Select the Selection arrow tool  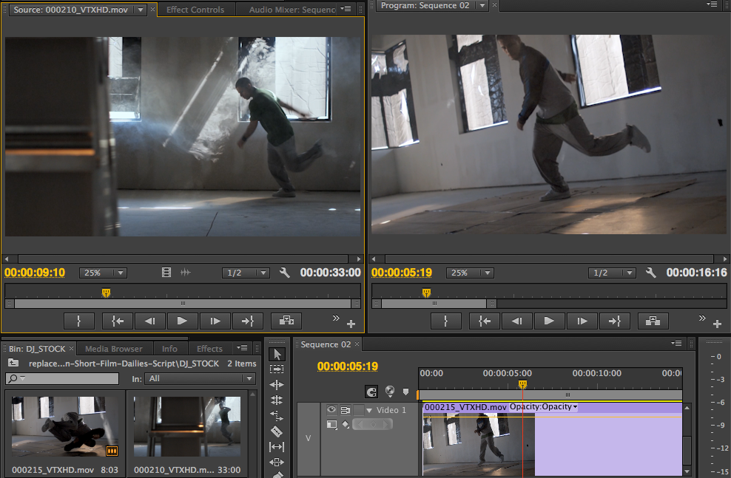click(277, 354)
